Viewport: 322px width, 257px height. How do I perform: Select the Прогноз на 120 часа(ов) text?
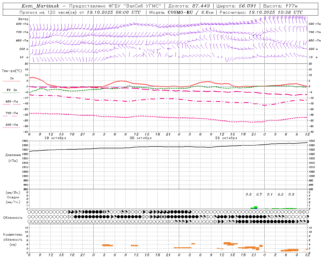[49, 12]
